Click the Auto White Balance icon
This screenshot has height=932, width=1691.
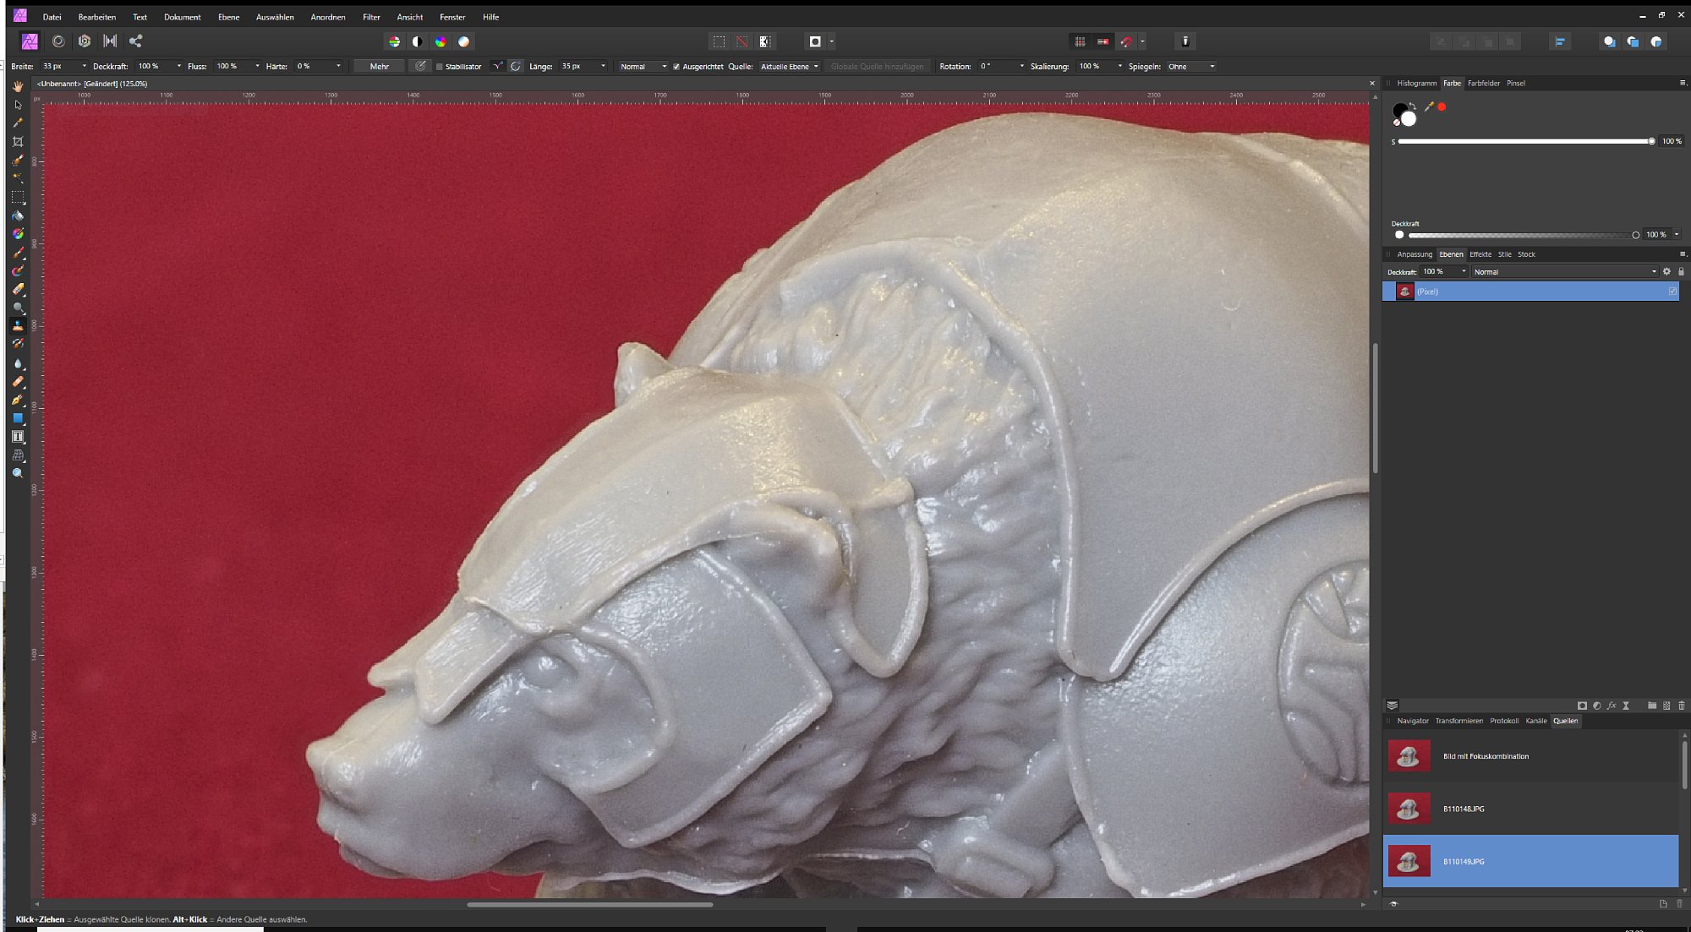(x=463, y=41)
